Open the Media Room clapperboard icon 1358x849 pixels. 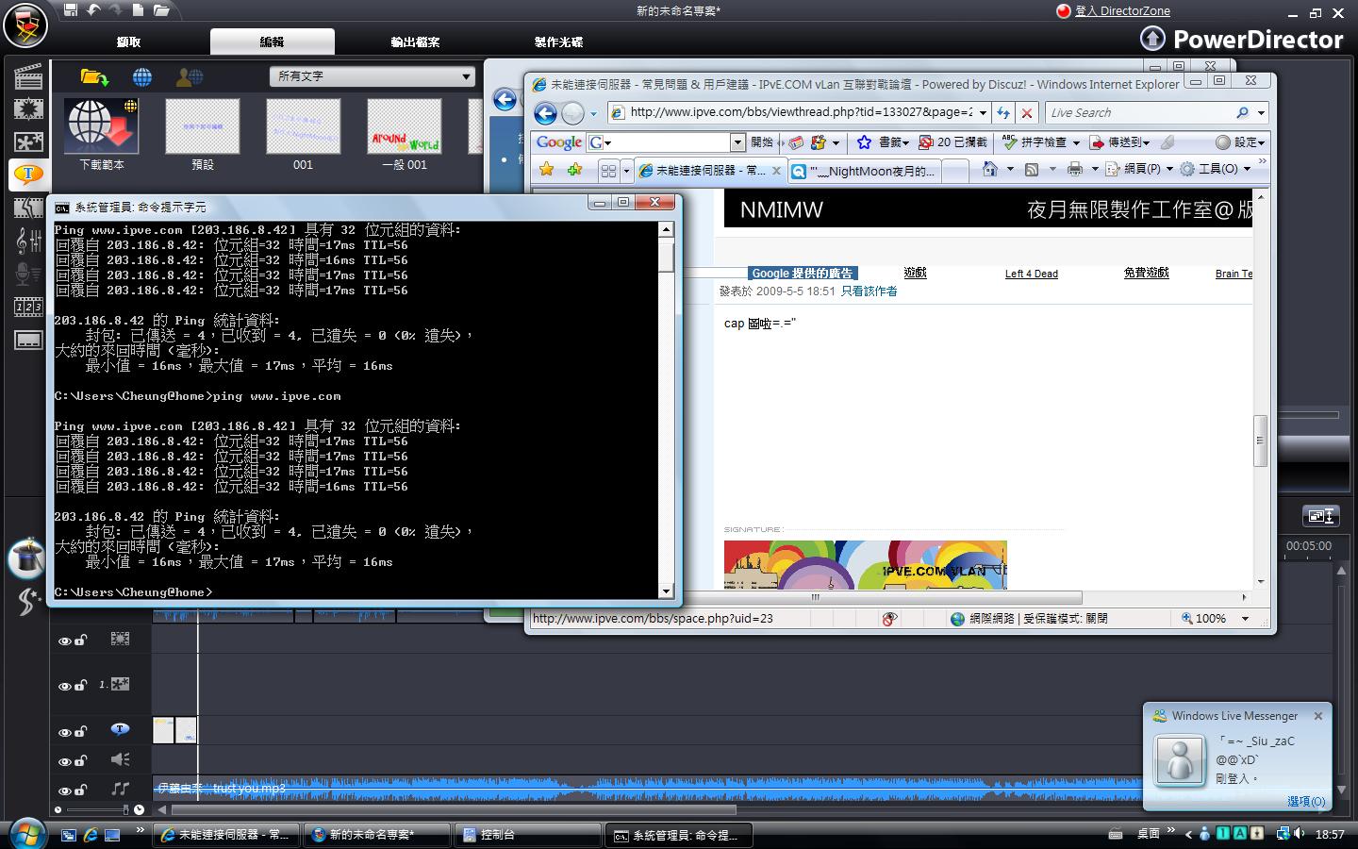point(28,76)
